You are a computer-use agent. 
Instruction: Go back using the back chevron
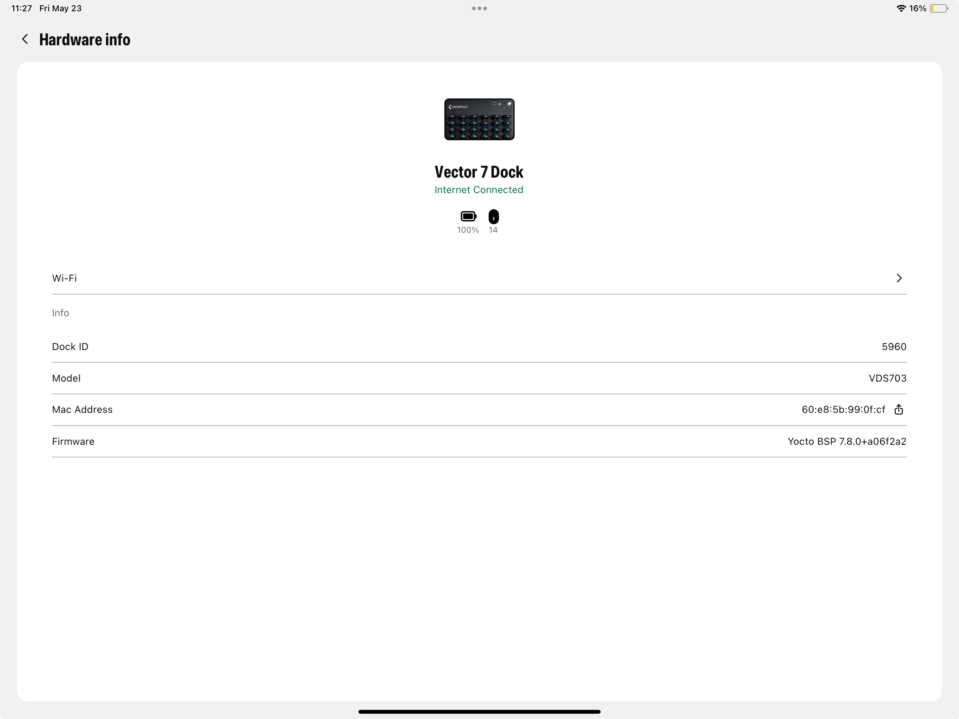coord(25,39)
